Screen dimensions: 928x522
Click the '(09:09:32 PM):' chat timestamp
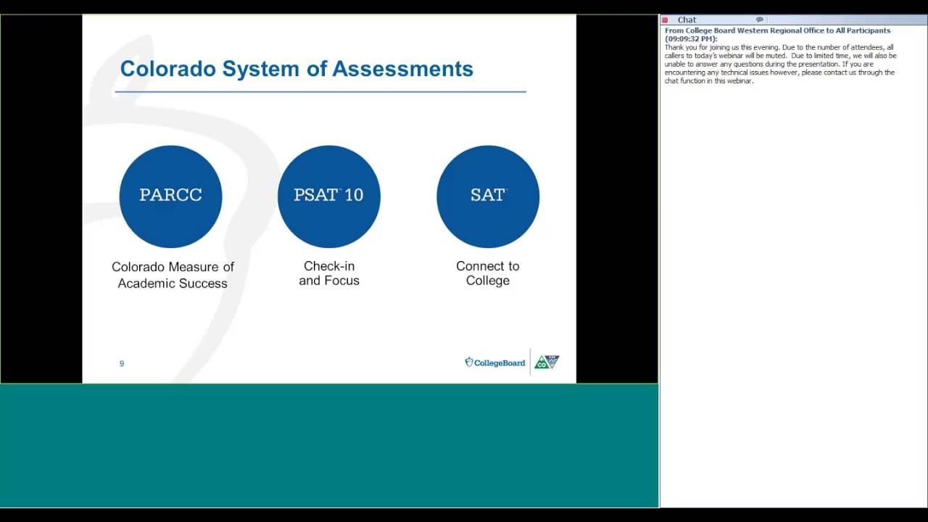click(691, 39)
